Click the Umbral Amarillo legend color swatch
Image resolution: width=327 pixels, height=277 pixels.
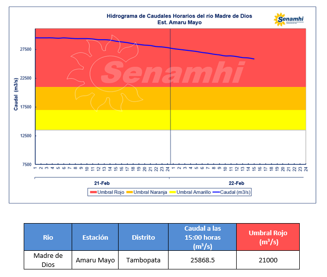coord(173,192)
